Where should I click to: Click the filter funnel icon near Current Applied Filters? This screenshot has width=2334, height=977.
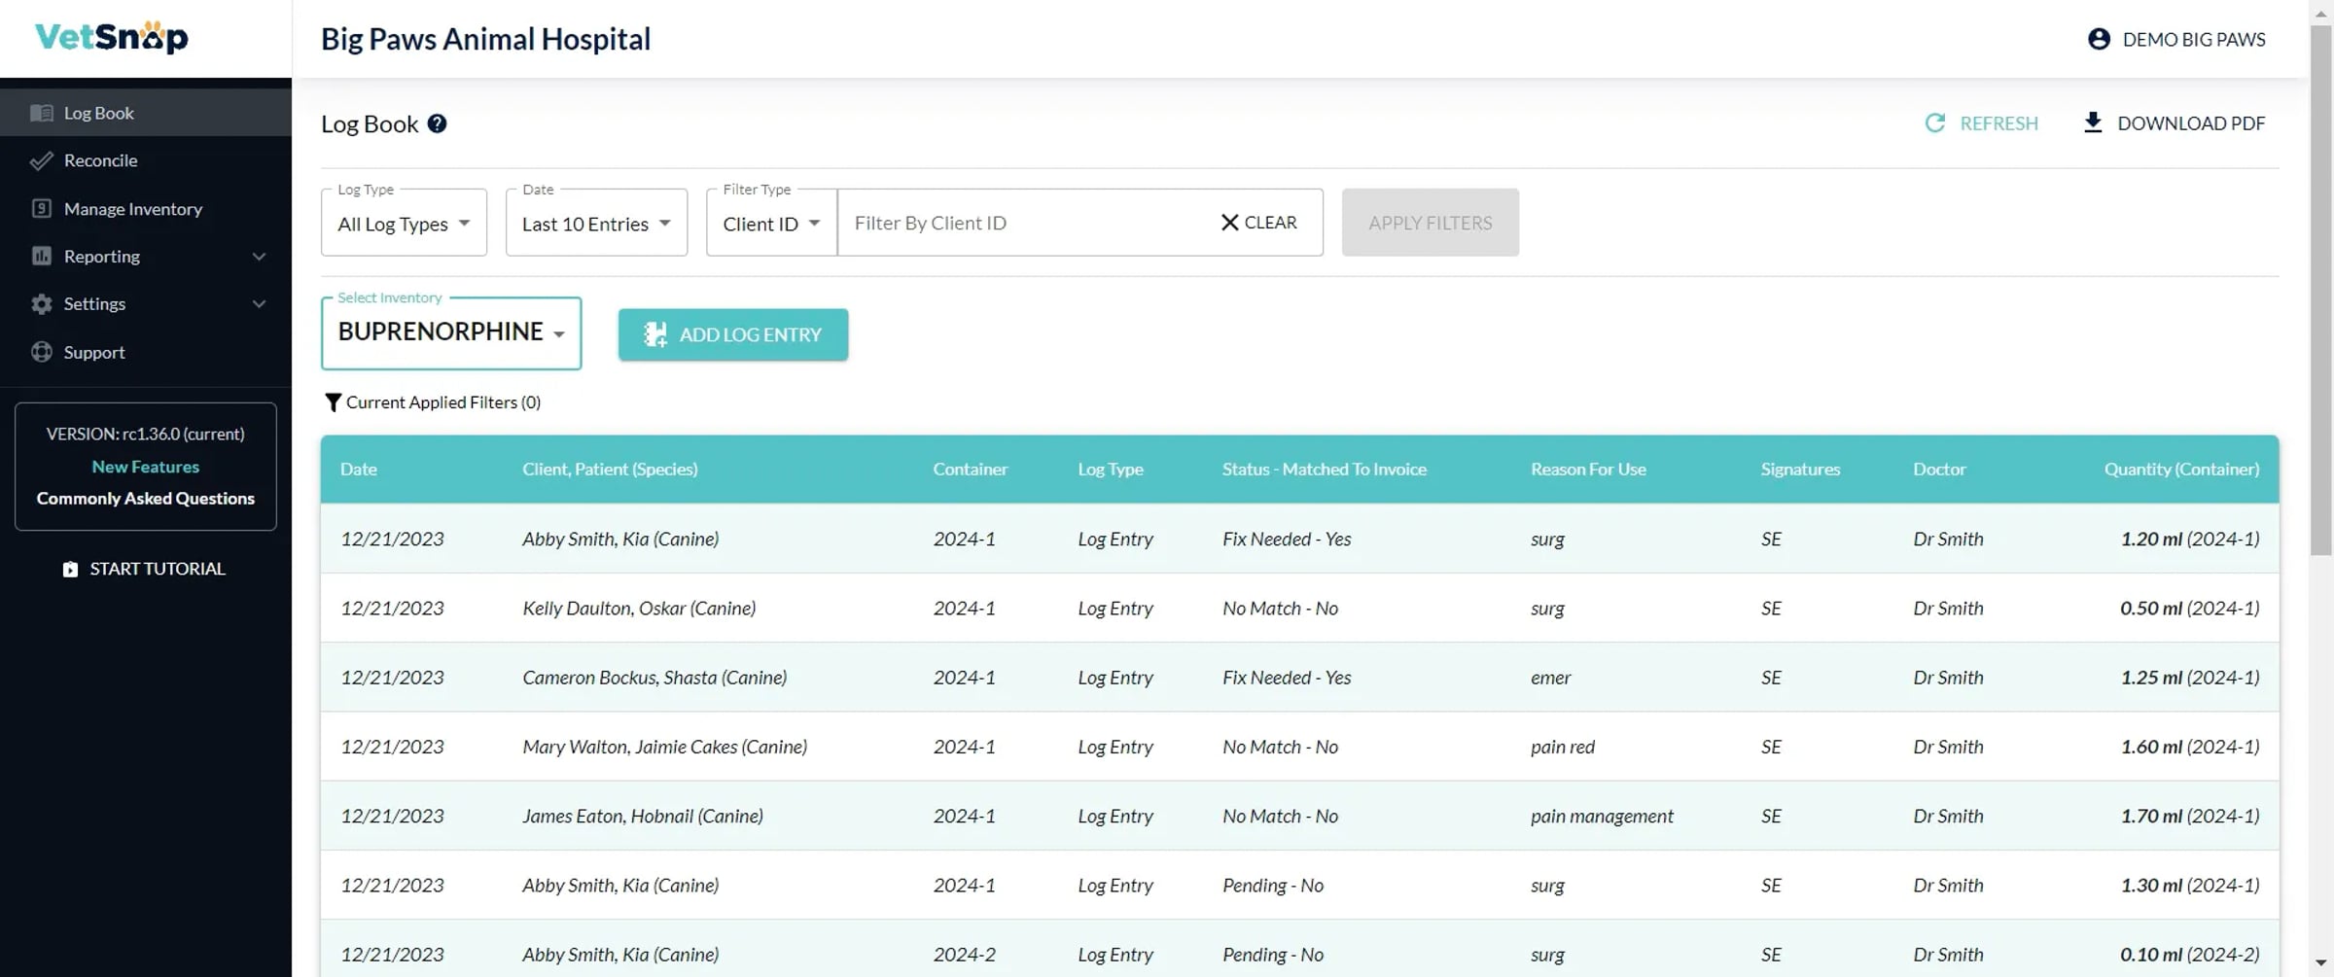(334, 401)
